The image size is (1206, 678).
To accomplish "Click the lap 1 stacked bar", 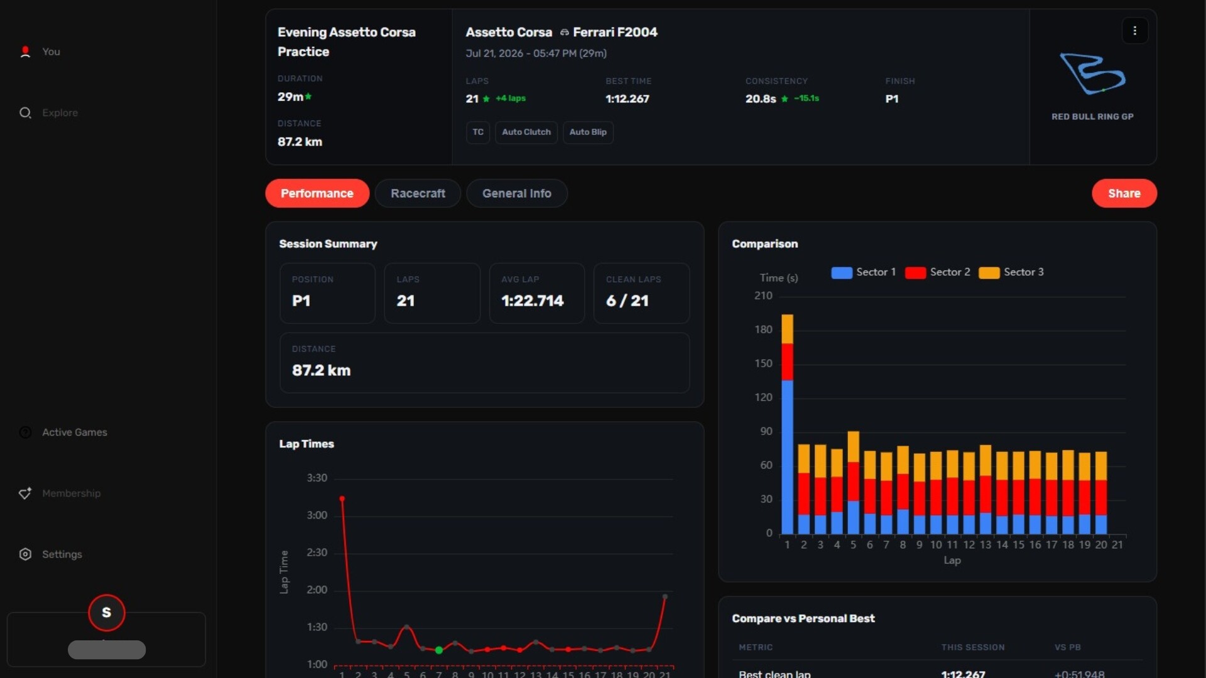I will coord(787,424).
